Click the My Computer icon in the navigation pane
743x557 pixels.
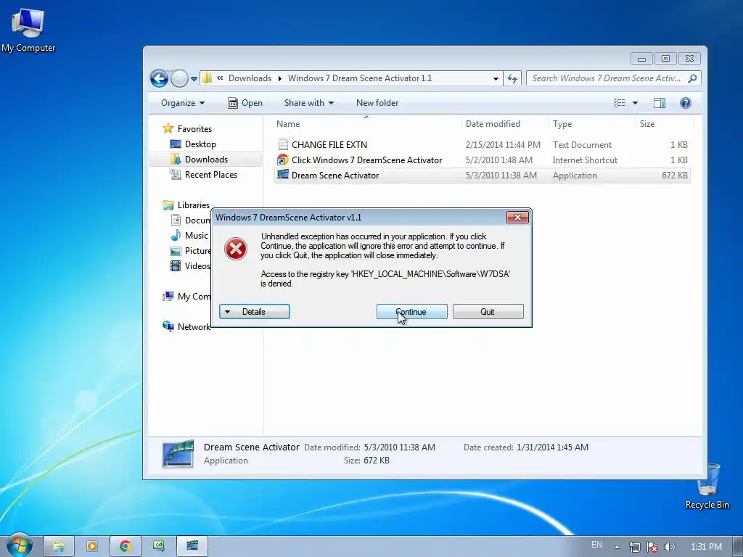click(168, 296)
